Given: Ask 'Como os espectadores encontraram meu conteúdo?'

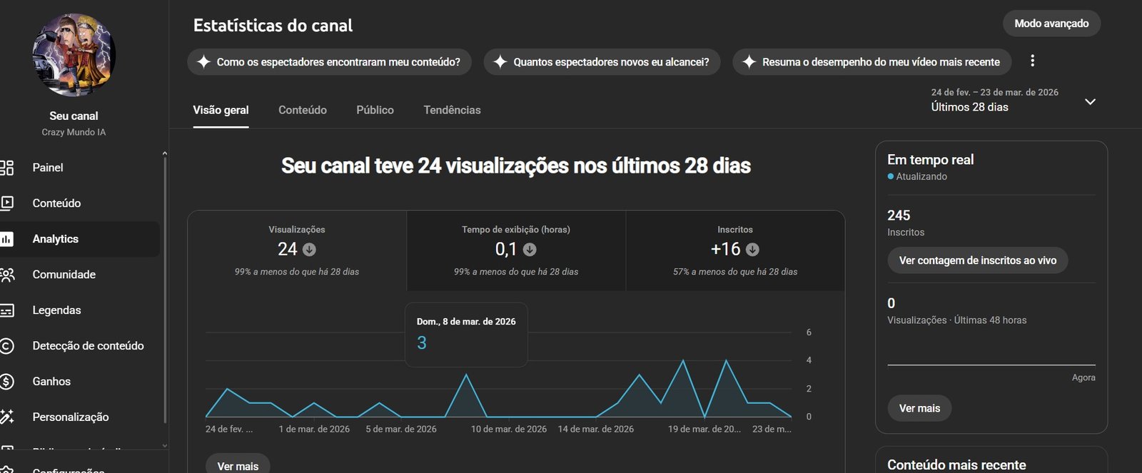Looking at the screenshot, I should (329, 62).
